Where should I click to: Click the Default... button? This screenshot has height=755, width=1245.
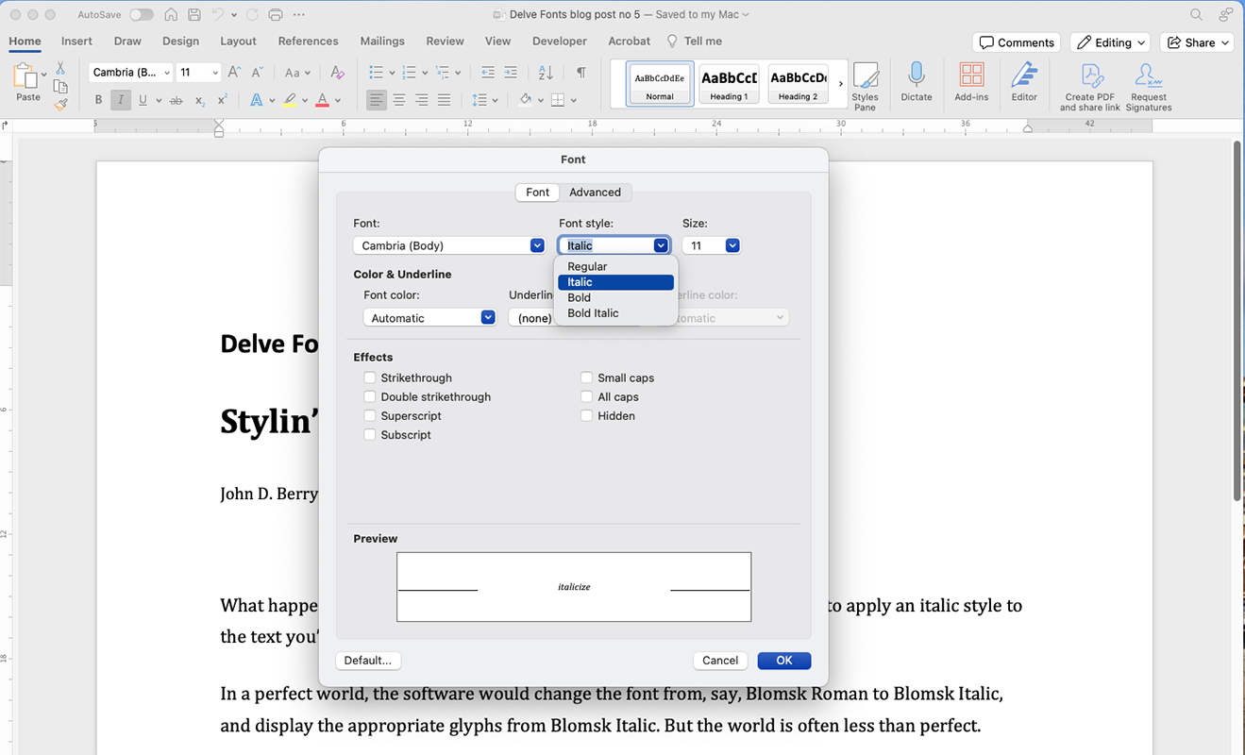pyautogui.click(x=368, y=661)
